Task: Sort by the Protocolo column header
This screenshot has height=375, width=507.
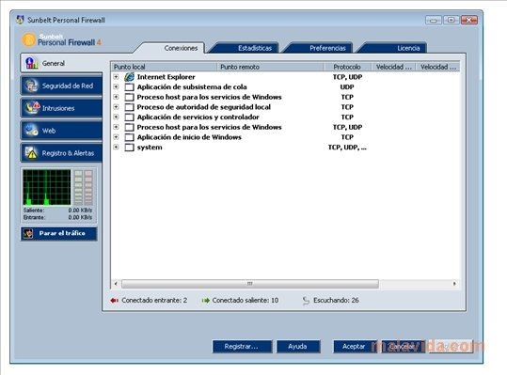Action: tap(347, 67)
